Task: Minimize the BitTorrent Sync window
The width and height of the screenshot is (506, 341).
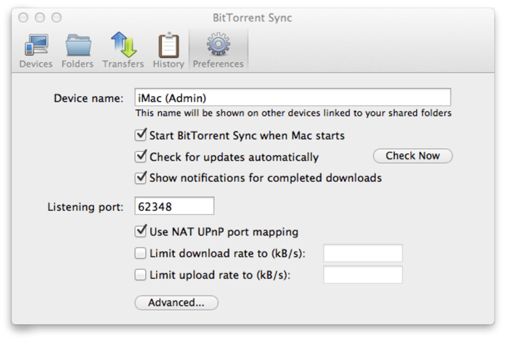Action: (40, 18)
